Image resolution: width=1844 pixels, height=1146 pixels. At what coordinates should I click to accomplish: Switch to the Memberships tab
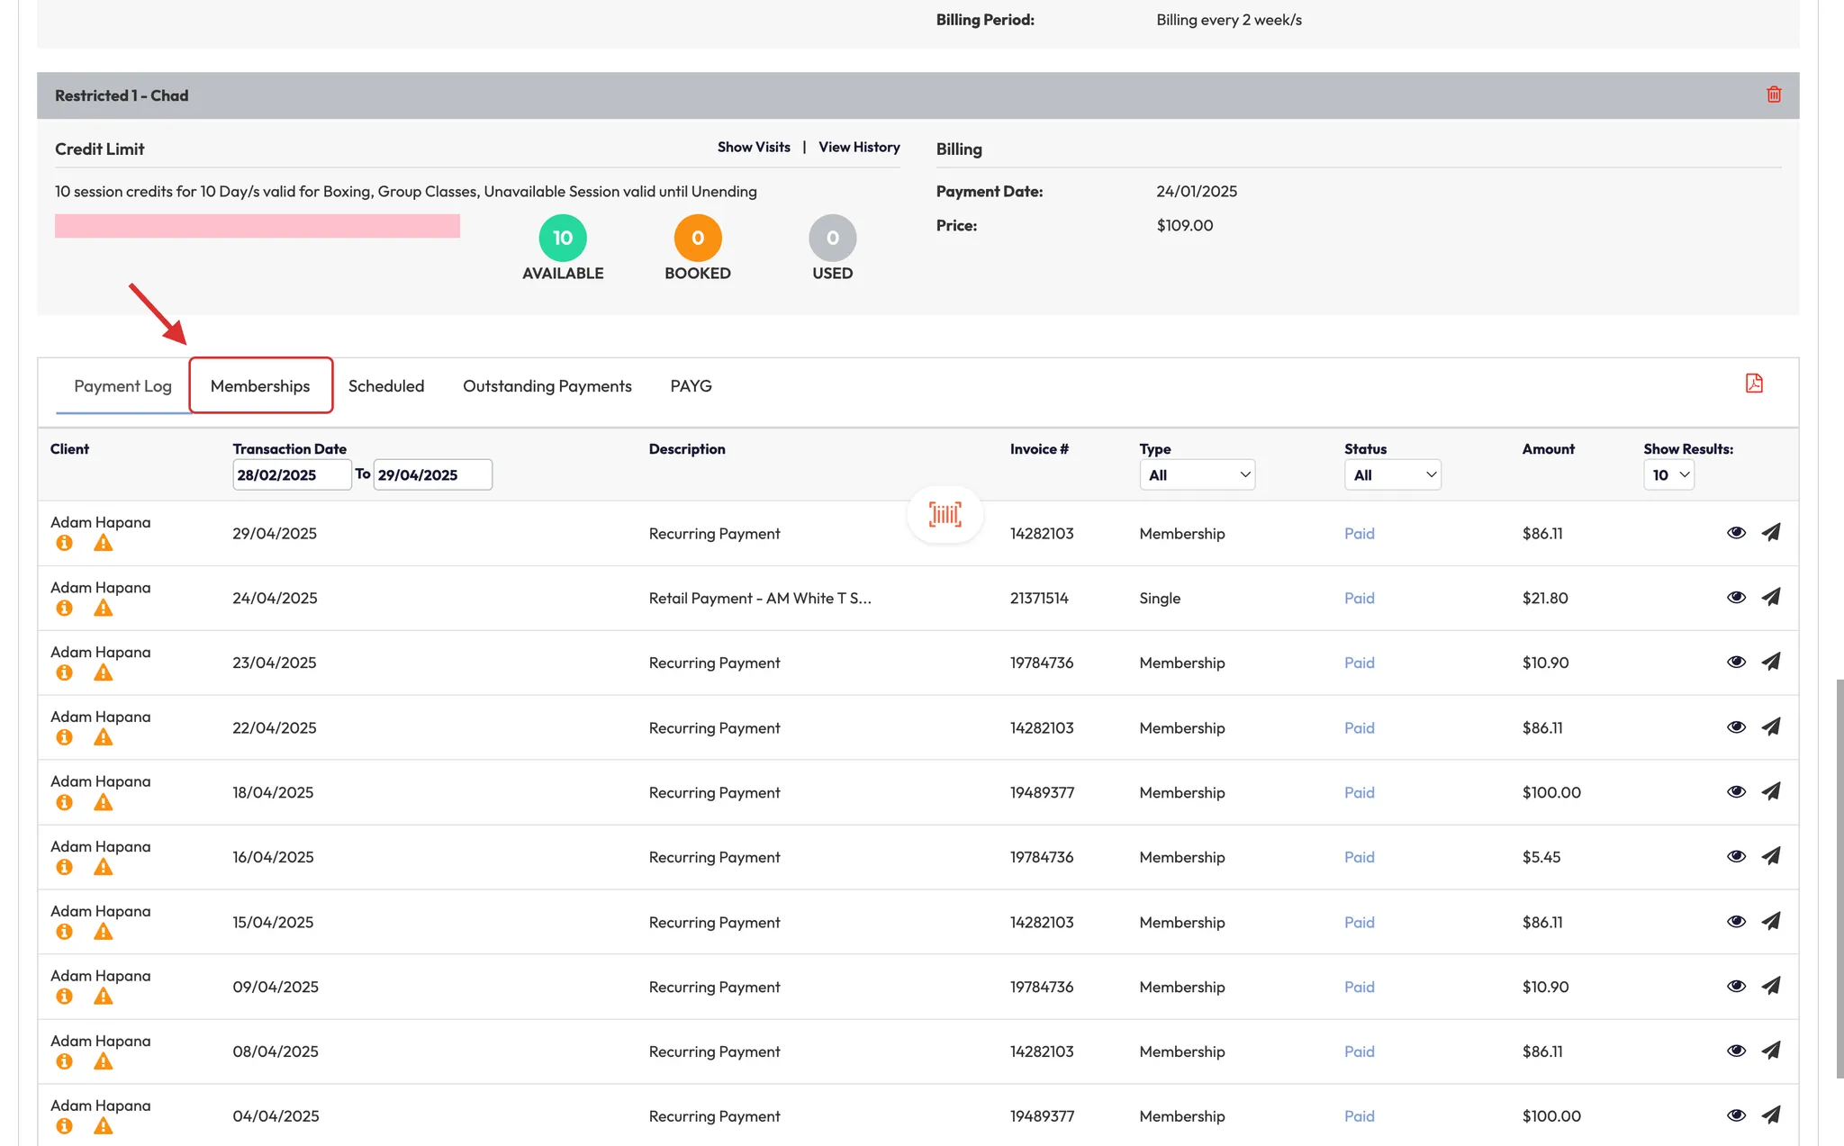pos(260,385)
